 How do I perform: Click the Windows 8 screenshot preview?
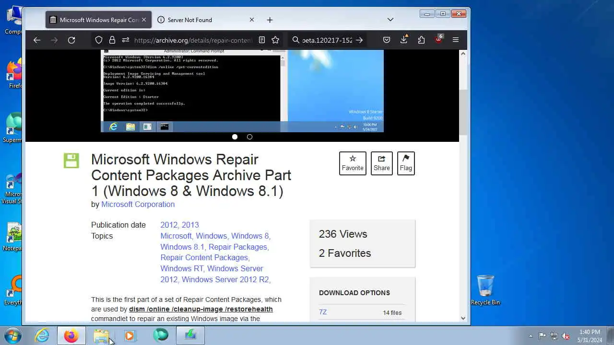click(242, 91)
